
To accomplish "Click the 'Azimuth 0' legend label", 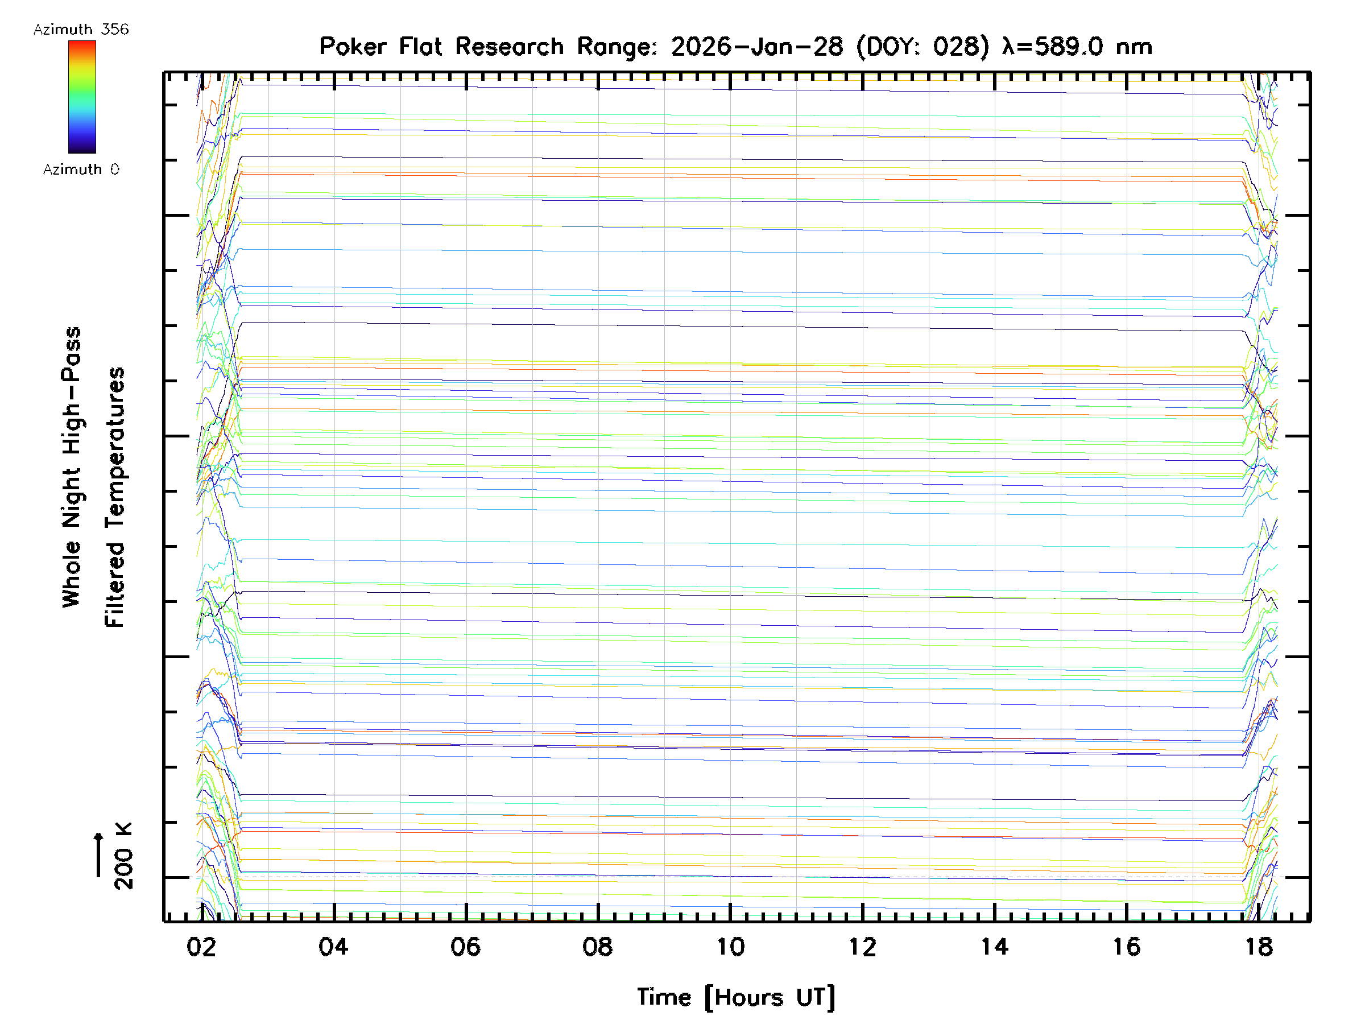I will click(81, 170).
